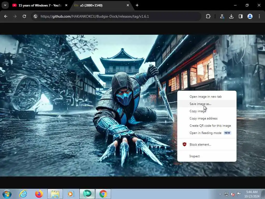265x199 pixels.
Task: Select Copy image address
Action: tap(207, 118)
